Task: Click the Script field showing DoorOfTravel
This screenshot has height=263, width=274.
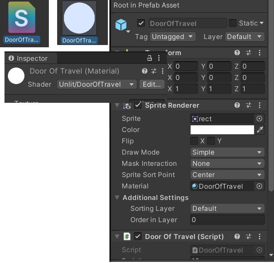Action: pyautogui.click(x=222, y=250)
